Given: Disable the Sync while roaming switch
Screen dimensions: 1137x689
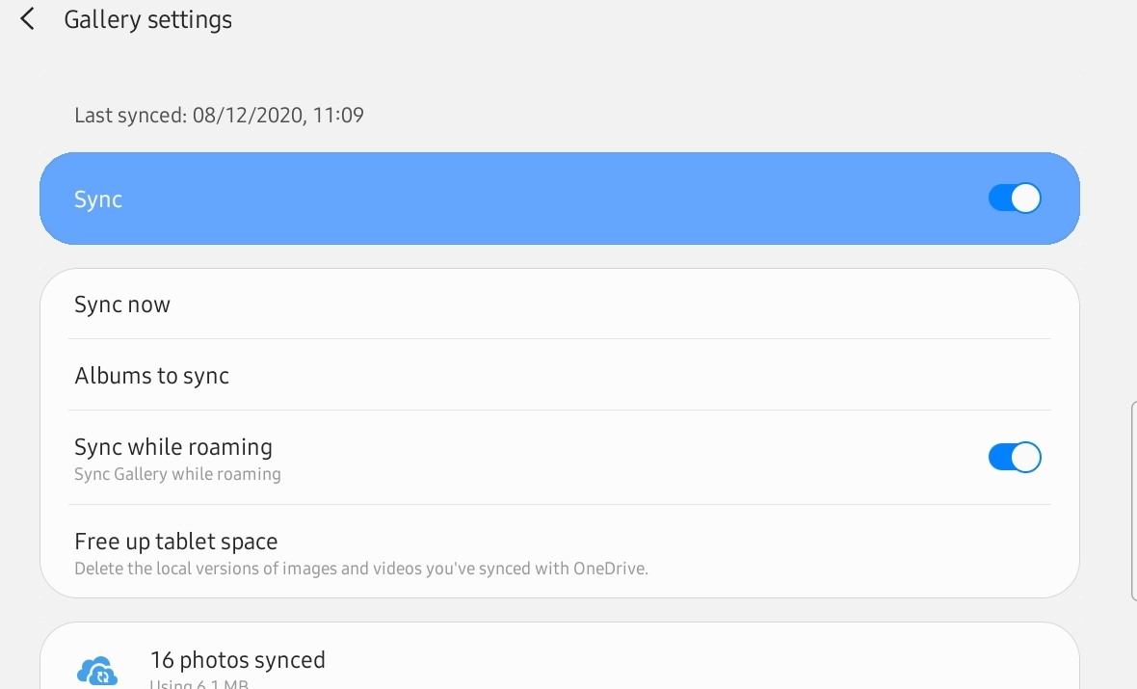Looking at the screenshot, I should (x=1015, y=457).
